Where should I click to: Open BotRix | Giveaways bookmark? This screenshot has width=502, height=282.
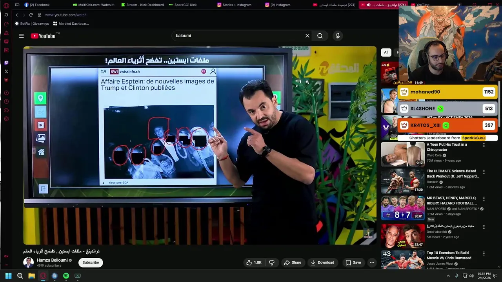click(32, 23)
